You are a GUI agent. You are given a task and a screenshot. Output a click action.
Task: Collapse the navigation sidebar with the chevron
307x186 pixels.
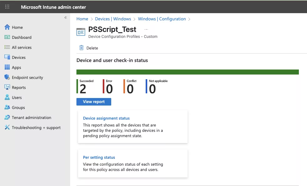point(65,18)
